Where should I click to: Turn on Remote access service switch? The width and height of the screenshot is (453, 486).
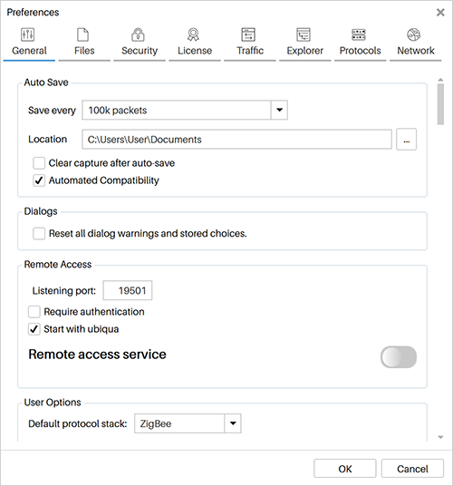pos(399,357)
